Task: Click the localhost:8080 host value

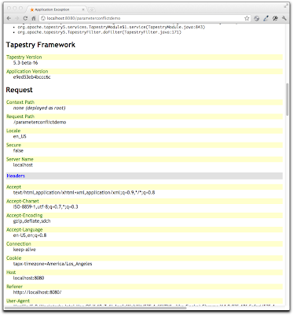Action: pyautogui.click(x=29, y=278)
